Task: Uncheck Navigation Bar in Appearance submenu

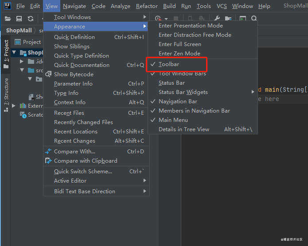Action: tap(178, 102)
